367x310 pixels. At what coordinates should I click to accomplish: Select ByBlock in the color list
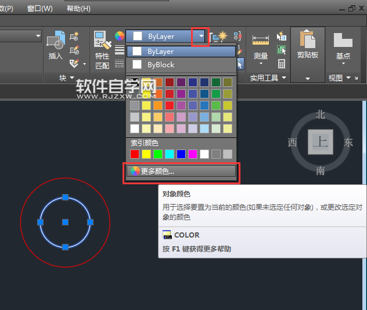[x=181, y=65]
